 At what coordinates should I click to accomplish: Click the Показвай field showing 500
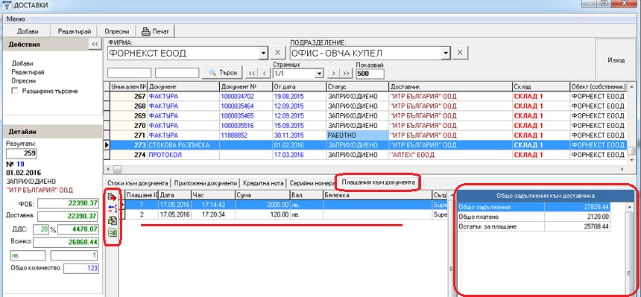pyautogui.click(x=370, y=74)
